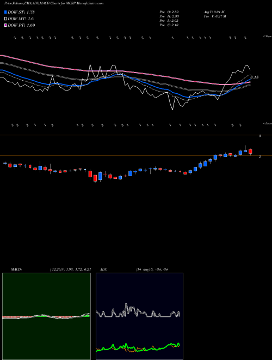Click the 'Pre C: 2.10' close value

pyautogui.click(x=169, y=25)
